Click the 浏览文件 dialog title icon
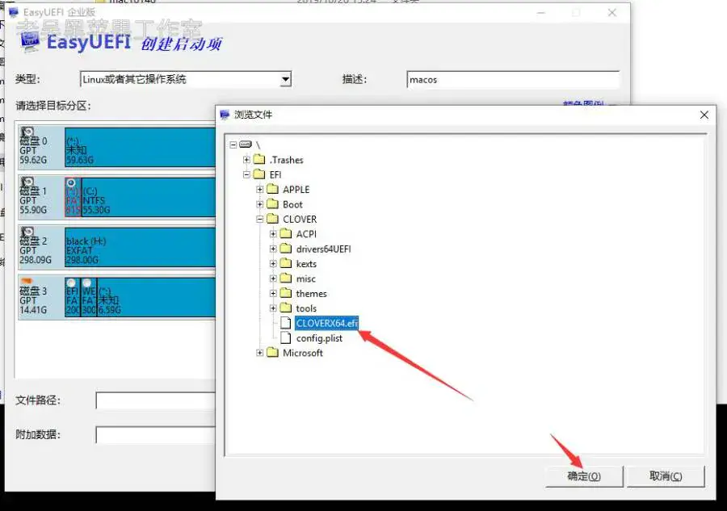727x511 pixels. pos(225,115)
